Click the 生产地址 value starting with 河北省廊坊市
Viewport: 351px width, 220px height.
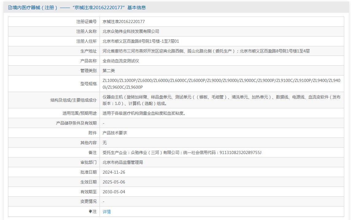(x=206, y=51)
